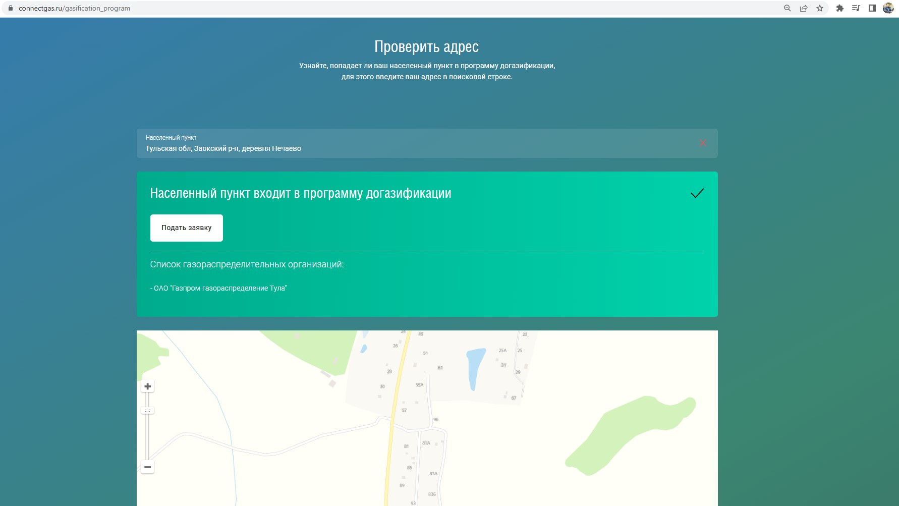Viewport: 899px width, 506px height.
Task: Click house number 61 on the map
Action: click(440, 368)
